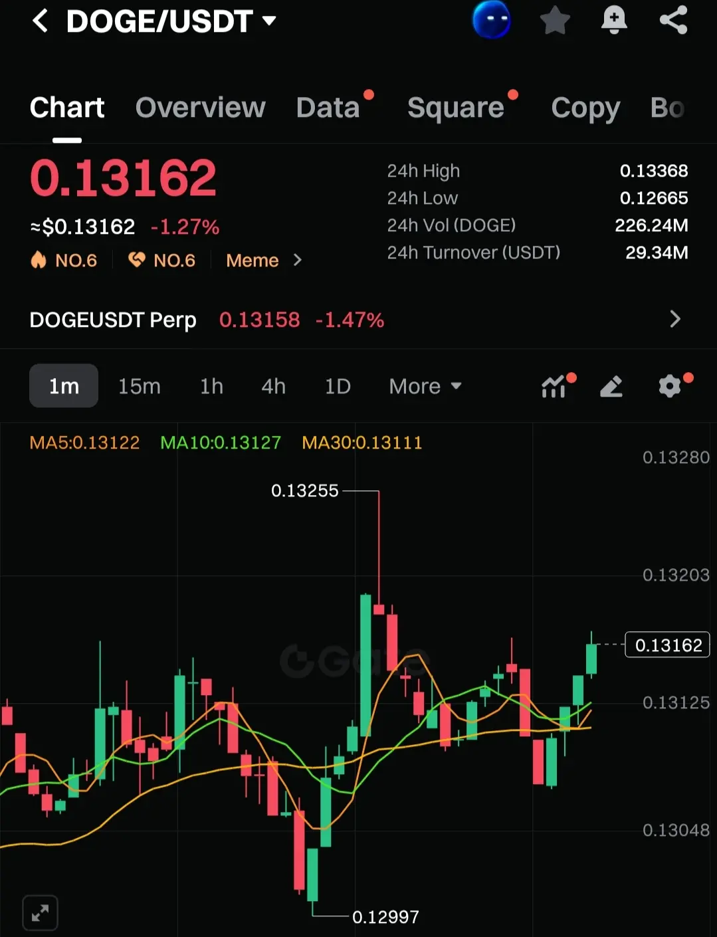
Task: Select the 1m timeframe
Action: click(x=64, y=386)
